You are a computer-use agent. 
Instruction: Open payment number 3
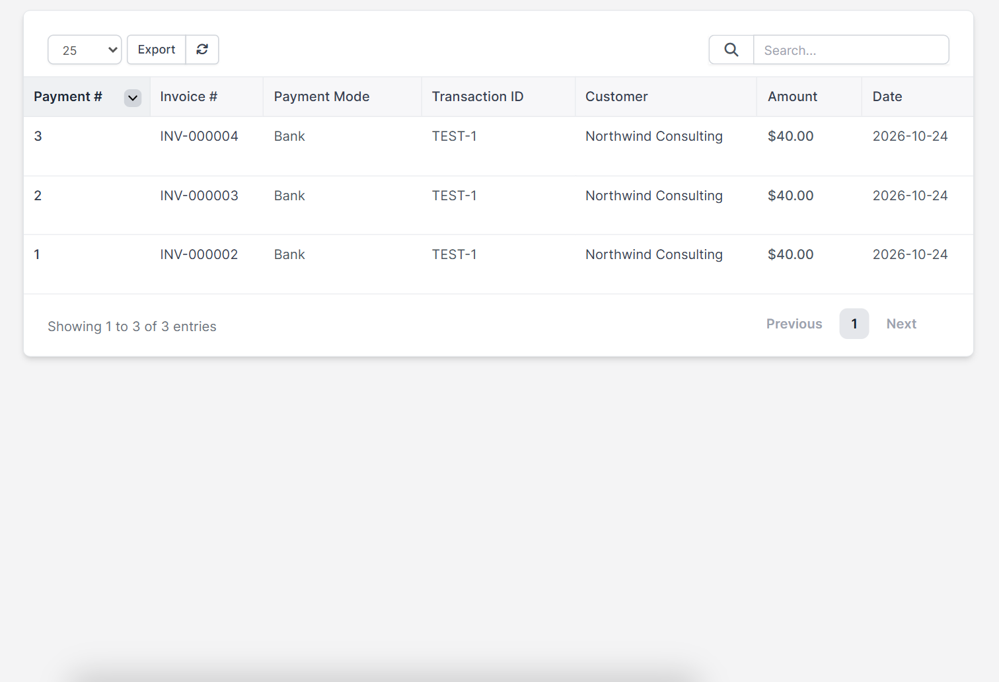38,136
